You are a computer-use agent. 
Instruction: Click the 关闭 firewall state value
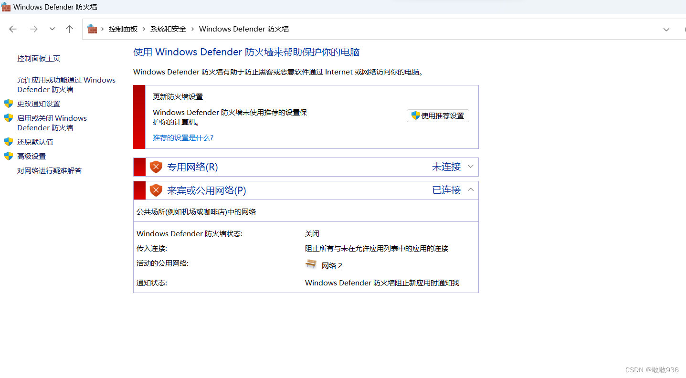tap(312, 234)
